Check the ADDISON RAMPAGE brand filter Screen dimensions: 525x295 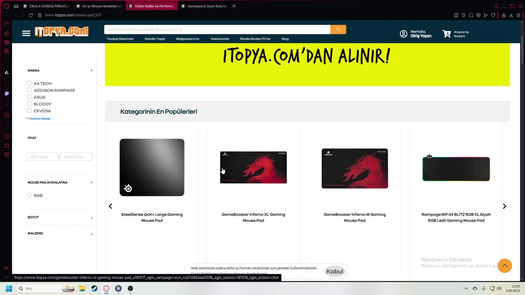[29, 90]
